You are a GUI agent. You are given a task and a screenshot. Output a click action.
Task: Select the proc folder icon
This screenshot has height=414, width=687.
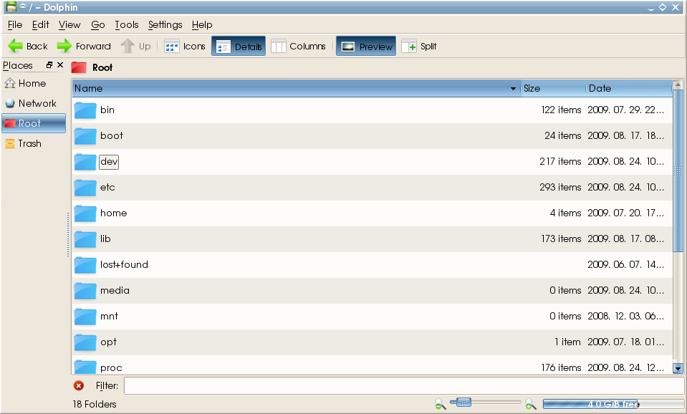[x=85, y=367]
